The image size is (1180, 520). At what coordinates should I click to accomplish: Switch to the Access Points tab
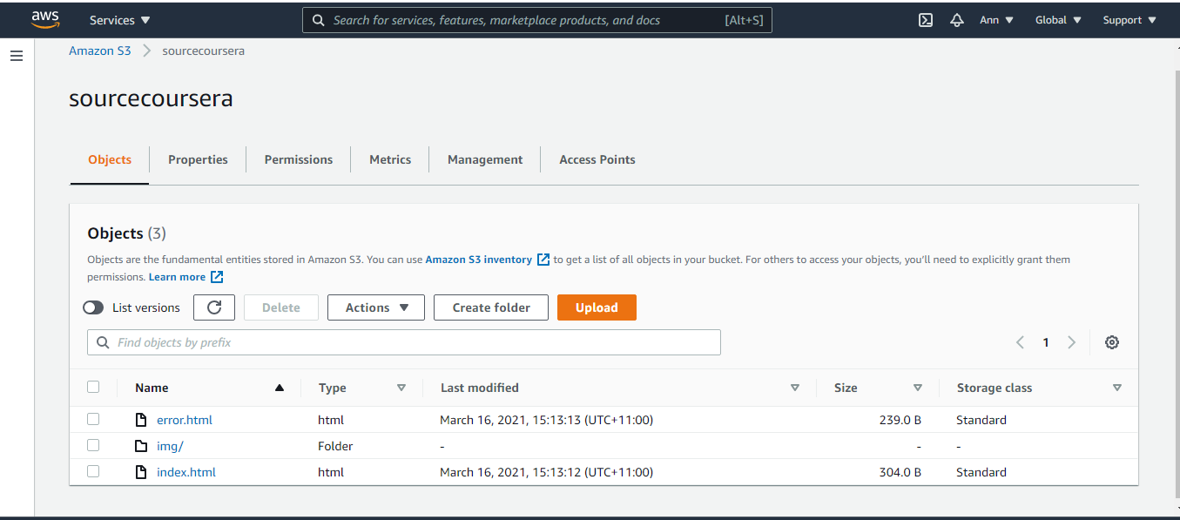[x=597, y=159]
